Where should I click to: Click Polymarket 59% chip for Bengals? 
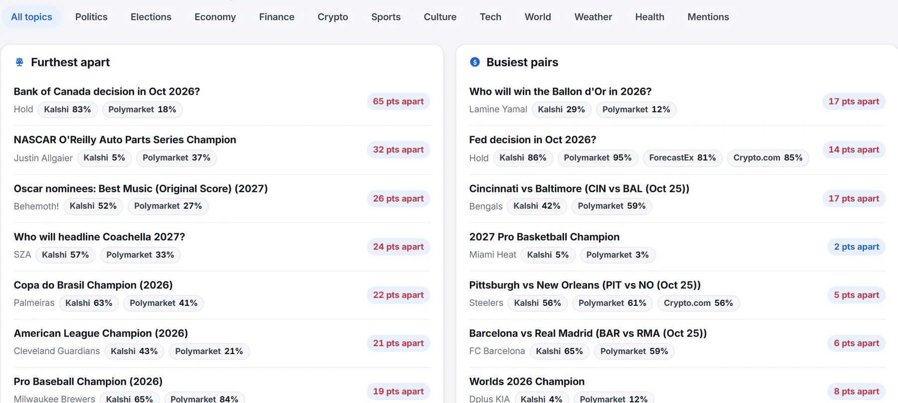click(612, 206)
